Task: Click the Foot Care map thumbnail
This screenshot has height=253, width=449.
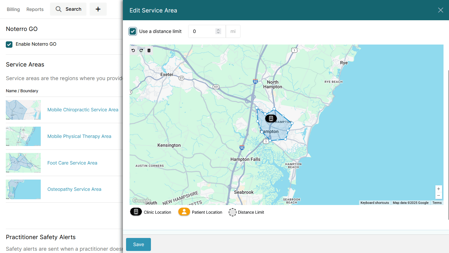Action: coord(23,163)
